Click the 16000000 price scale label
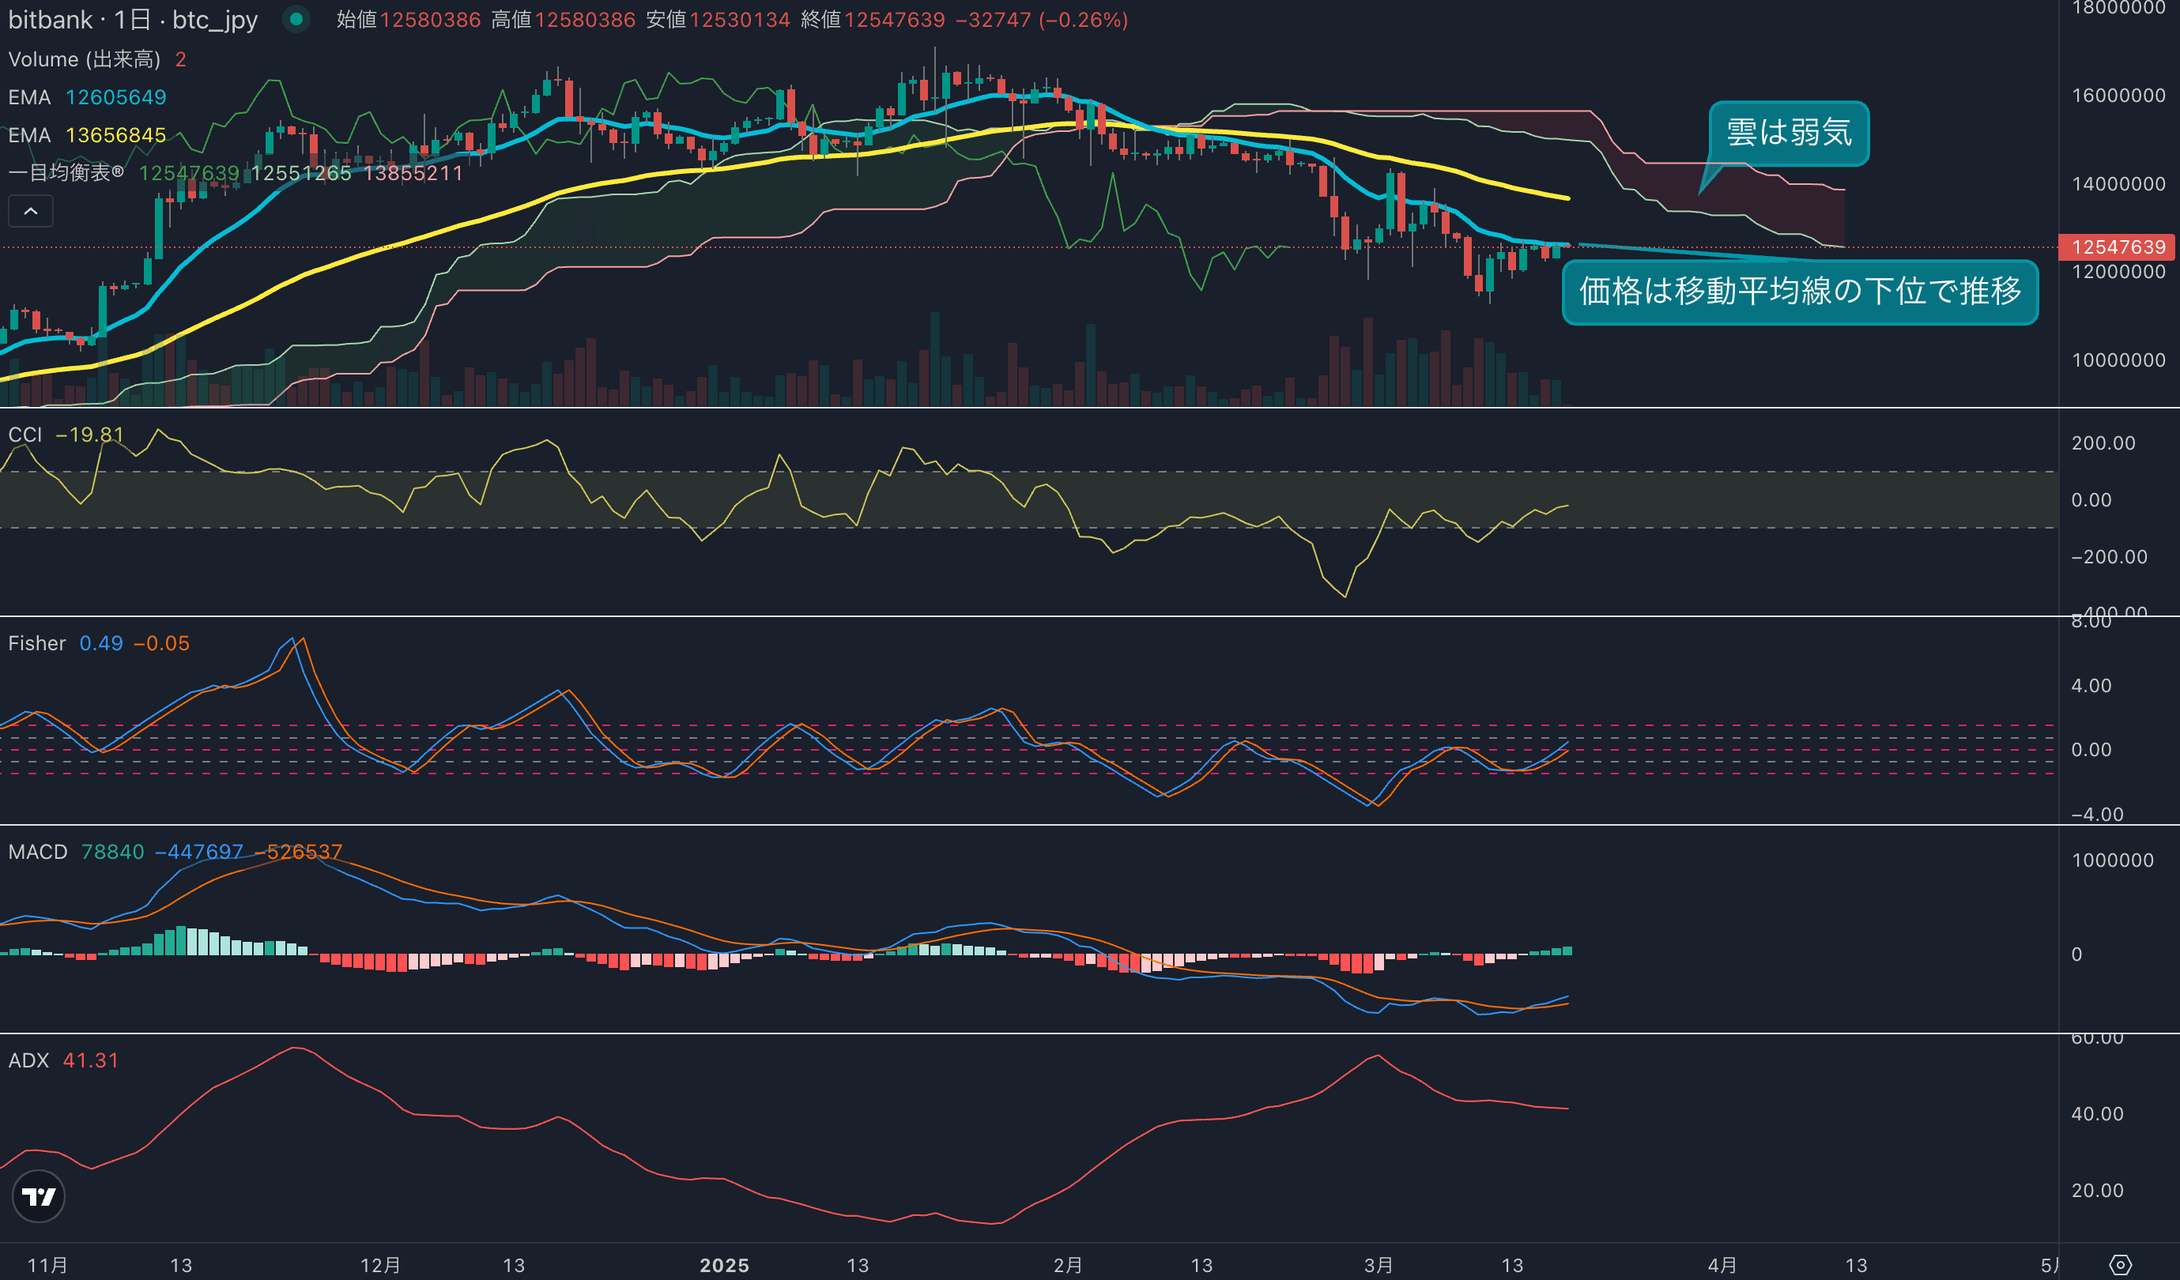Screen dimensions: 2180x1280 point(2118,95)
